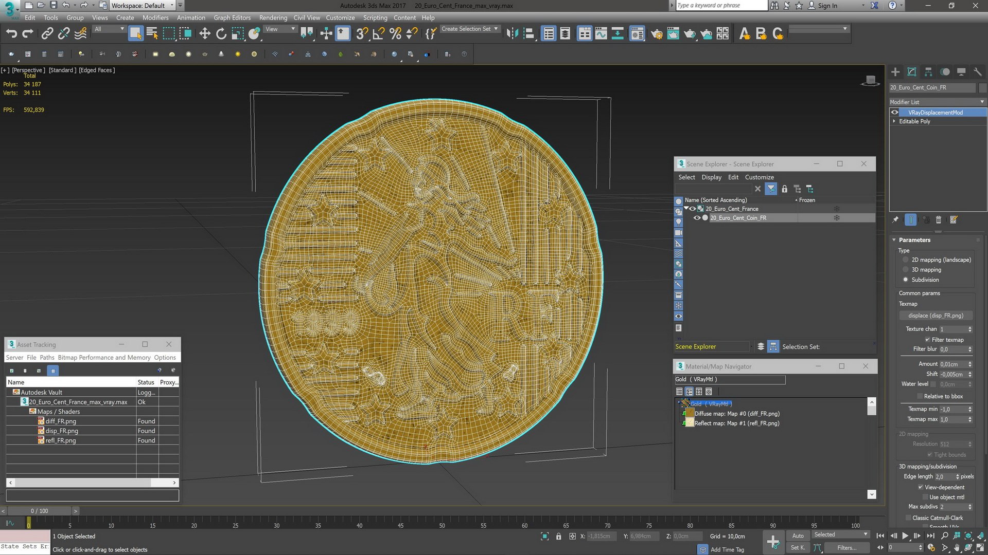The width and height of the screenshot is (988, 555).
Task: Toggle VRayDisplacementMod modifier eye icon
Action: click(895, 113)
